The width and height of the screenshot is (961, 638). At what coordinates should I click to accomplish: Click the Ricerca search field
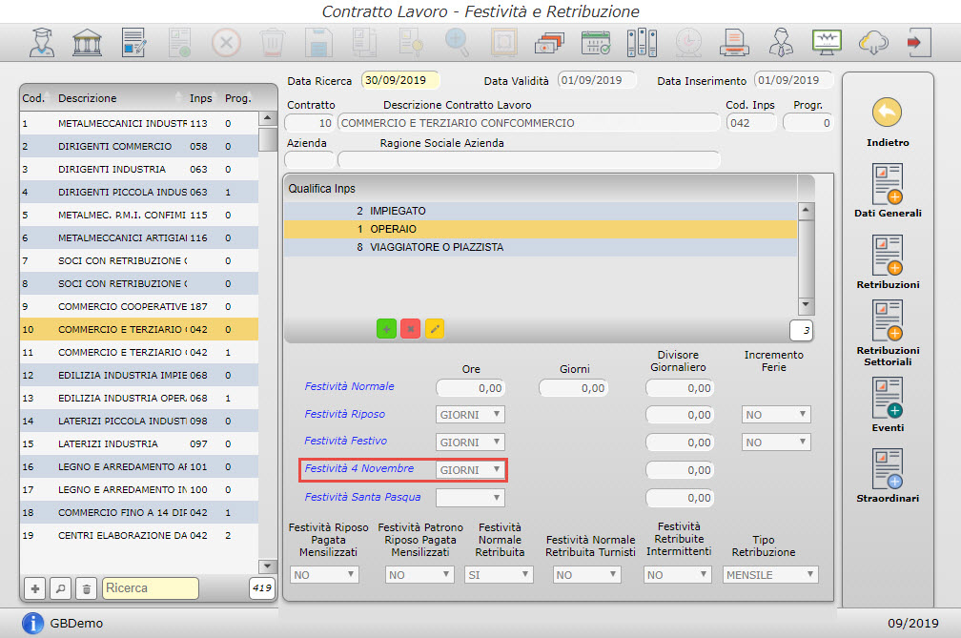pyautogui.click(x=151, y=588)
